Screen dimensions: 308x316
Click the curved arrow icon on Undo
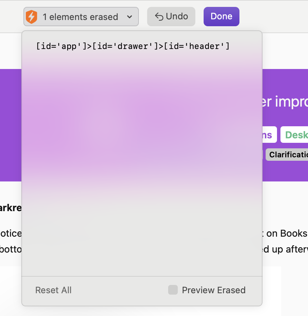159,17
